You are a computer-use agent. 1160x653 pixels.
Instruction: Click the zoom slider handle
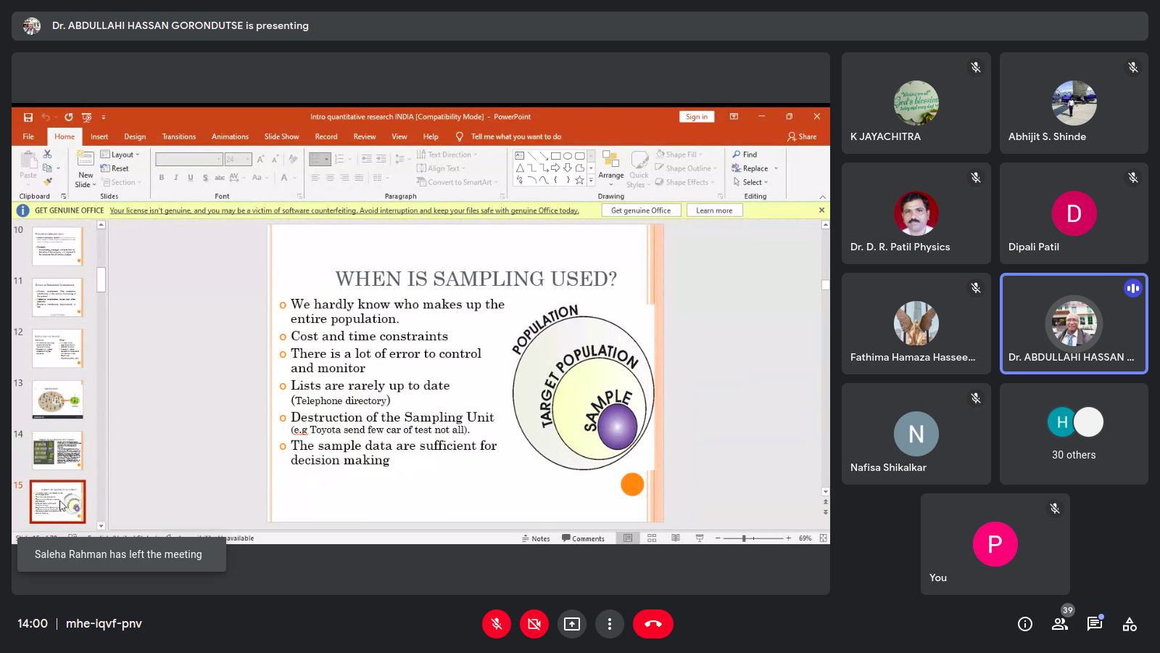[x=744, y=538]
